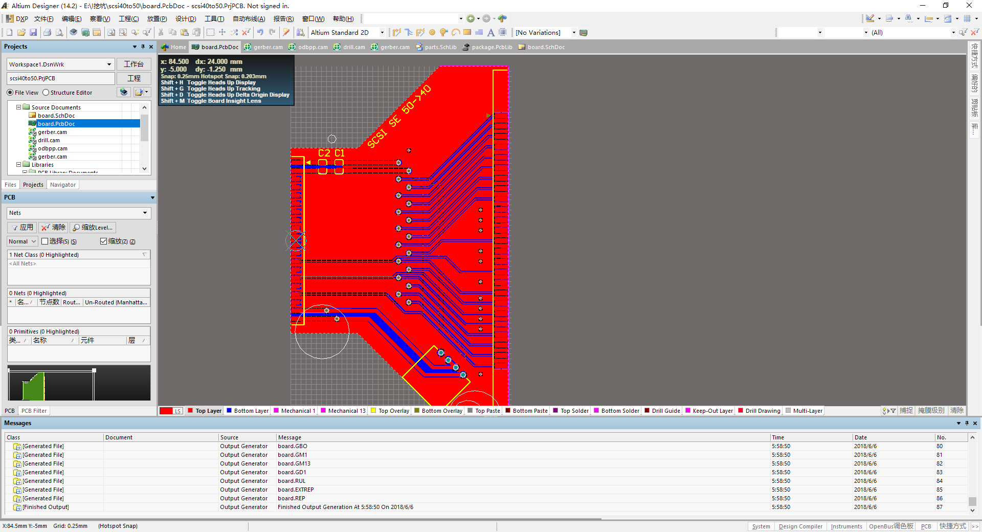Click the Place Arc tool icon
The width and height of the screenshot is (982, 532).
coord(456,32)
